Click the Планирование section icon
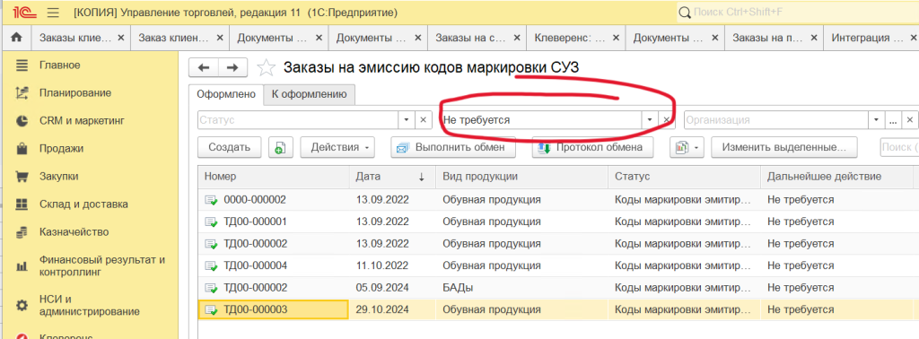The height and width of the screenshot is (339, 919). point(22,93)
